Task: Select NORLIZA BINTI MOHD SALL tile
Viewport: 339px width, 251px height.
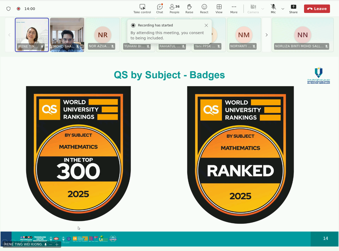Action: pos(303,35)
